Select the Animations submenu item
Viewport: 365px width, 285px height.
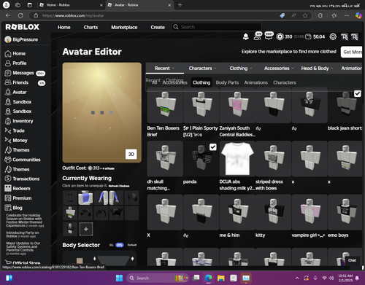pyautogui.click(x=256, y=82)
